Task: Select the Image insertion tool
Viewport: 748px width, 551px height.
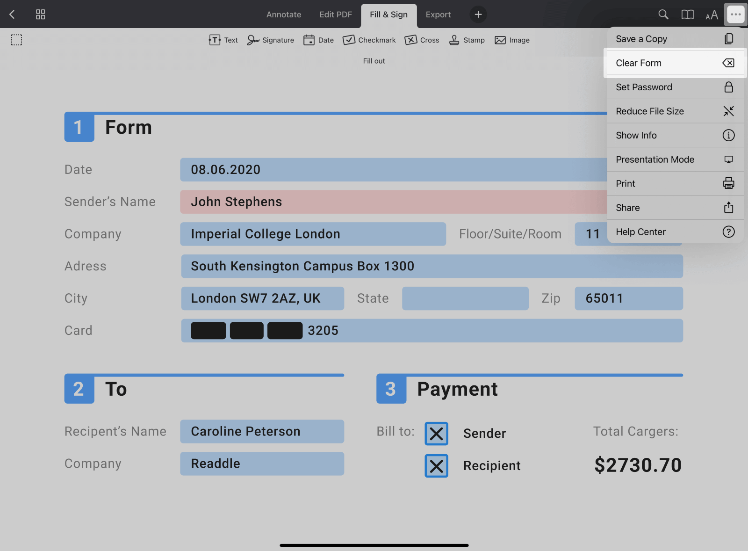Action: tap(512, 40)
